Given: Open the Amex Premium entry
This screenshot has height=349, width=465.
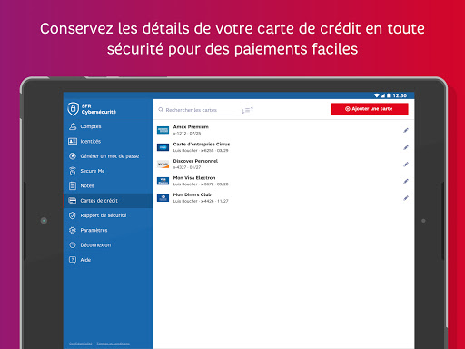Looking at the screenshot, I should click(283, 130).
